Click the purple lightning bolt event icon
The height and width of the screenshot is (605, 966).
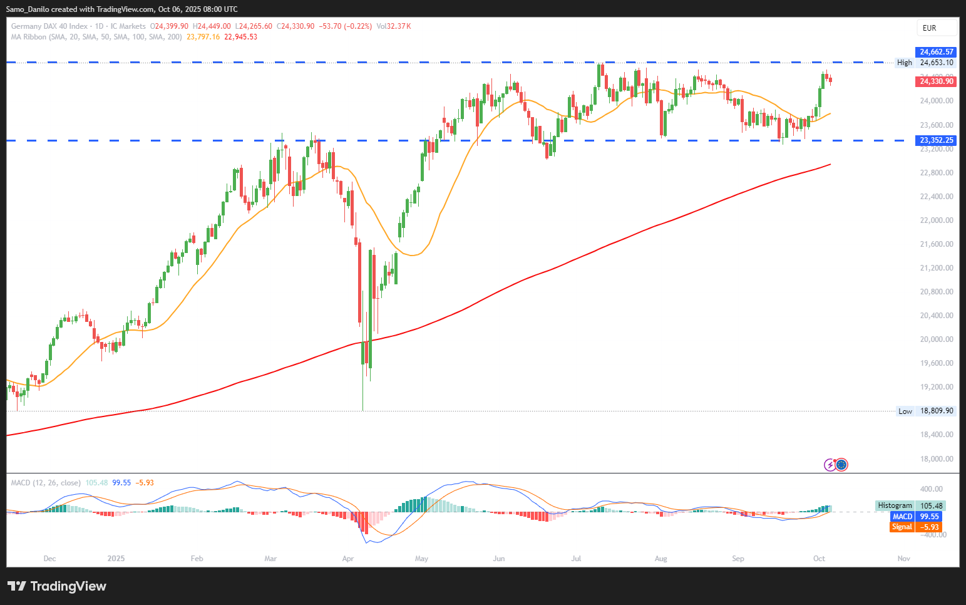click(x=830, y=465)
